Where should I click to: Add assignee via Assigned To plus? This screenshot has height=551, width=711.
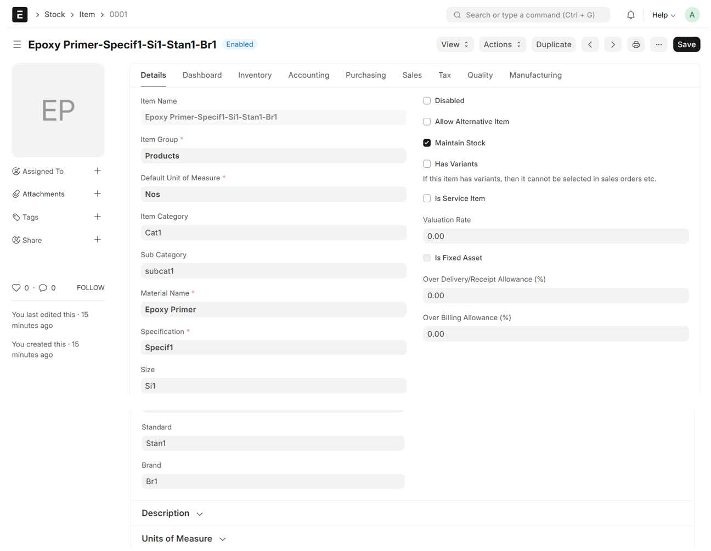[x=97, y=171]
